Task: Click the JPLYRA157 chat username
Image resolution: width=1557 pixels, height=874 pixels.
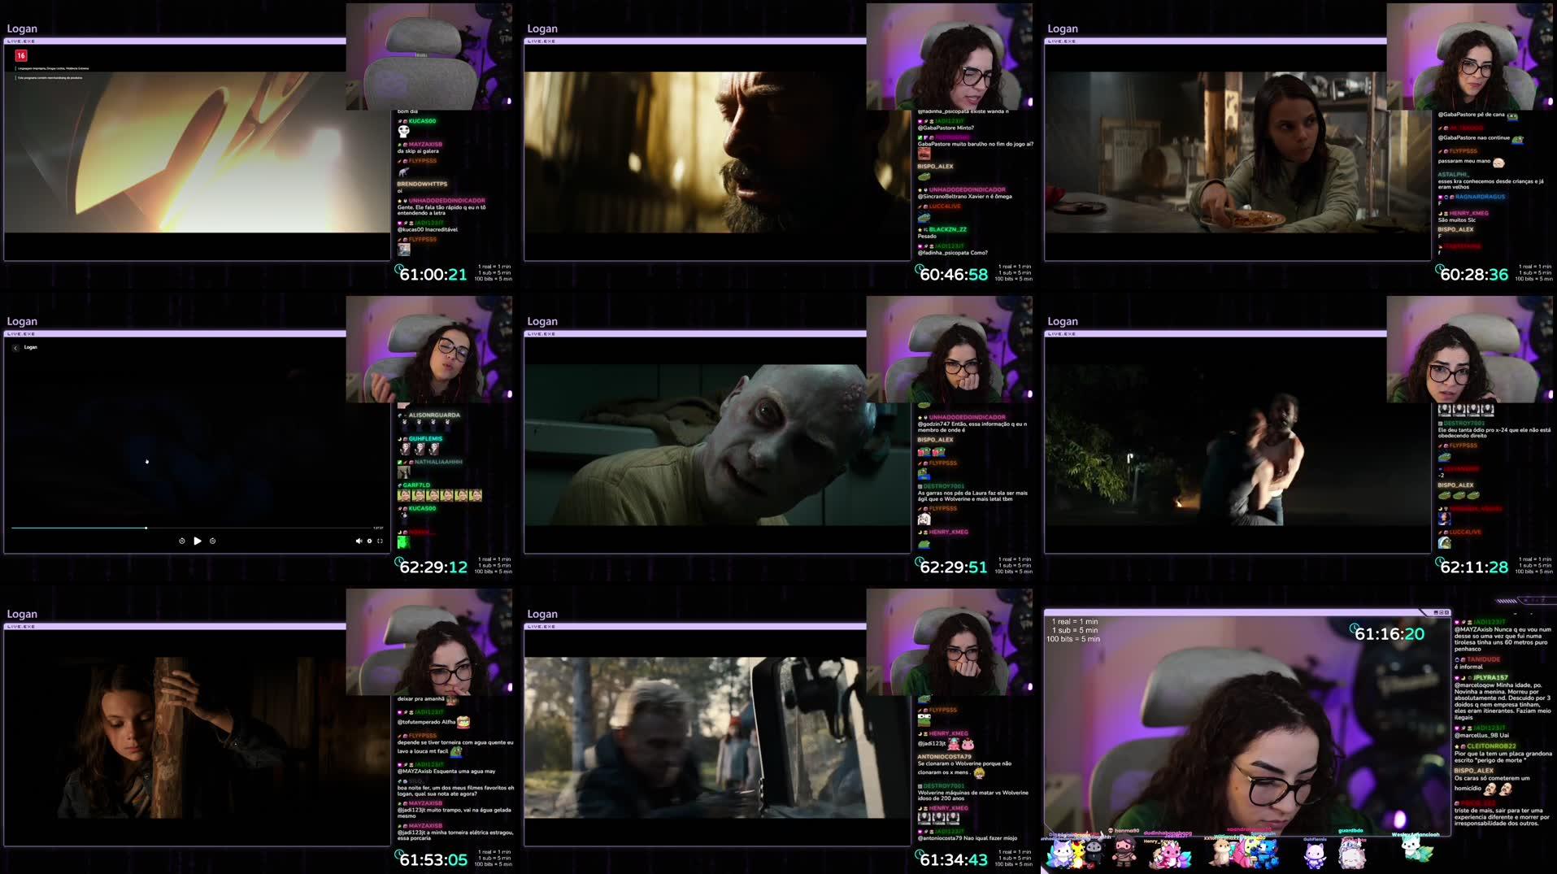Action: pyautogui.click(x=1490, y=677)
